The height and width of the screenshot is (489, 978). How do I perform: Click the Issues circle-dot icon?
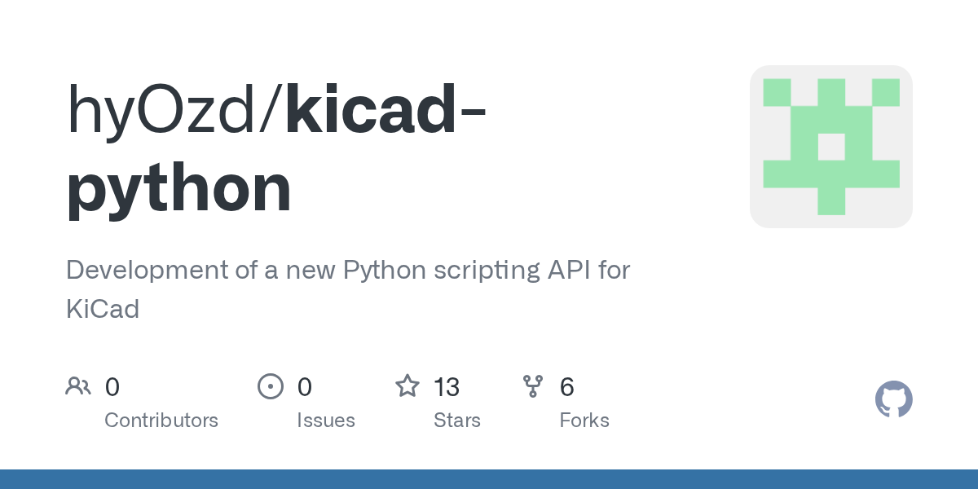coord(271,386)
